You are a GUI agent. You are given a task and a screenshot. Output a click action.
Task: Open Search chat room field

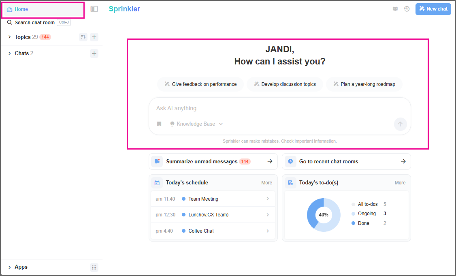[x=39, y=22]
